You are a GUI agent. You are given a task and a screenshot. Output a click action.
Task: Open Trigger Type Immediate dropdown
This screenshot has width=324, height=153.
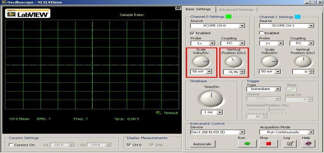tap(264, 89)
